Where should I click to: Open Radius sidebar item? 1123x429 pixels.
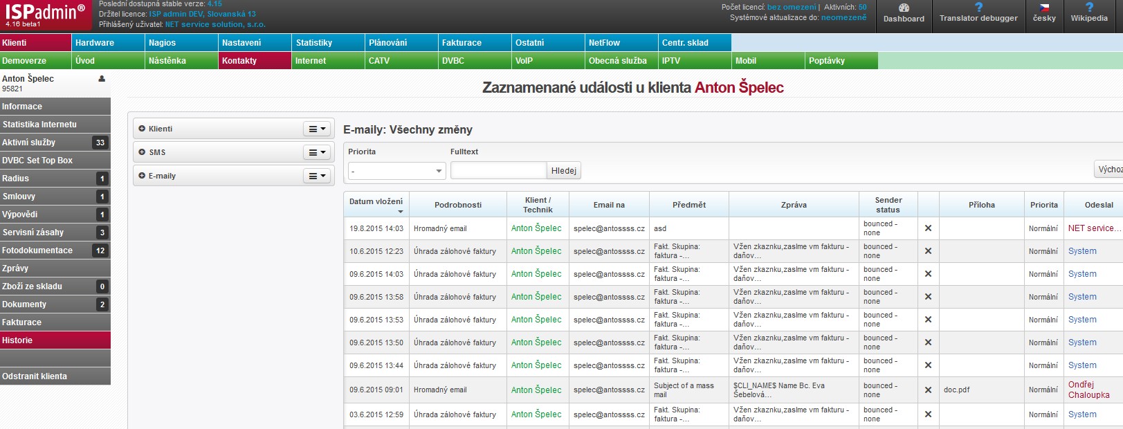coord(55,179)
